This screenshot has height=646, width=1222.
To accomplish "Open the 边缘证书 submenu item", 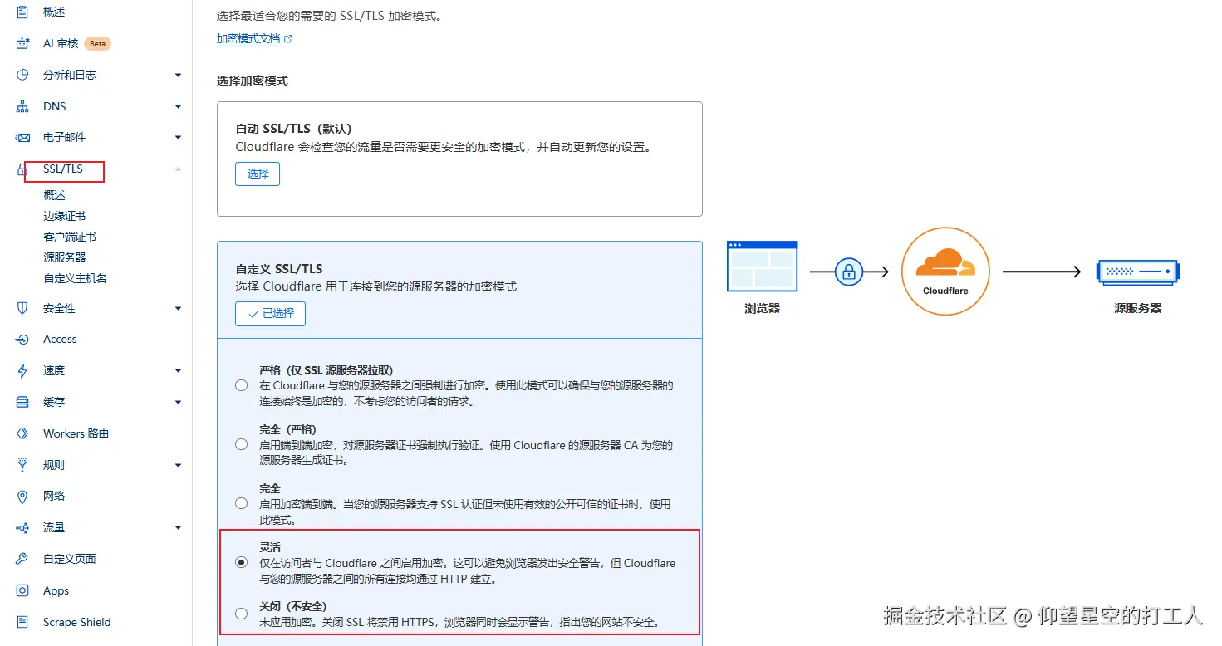I will coord(65,216).
